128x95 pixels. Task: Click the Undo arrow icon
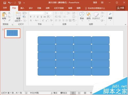9,3
